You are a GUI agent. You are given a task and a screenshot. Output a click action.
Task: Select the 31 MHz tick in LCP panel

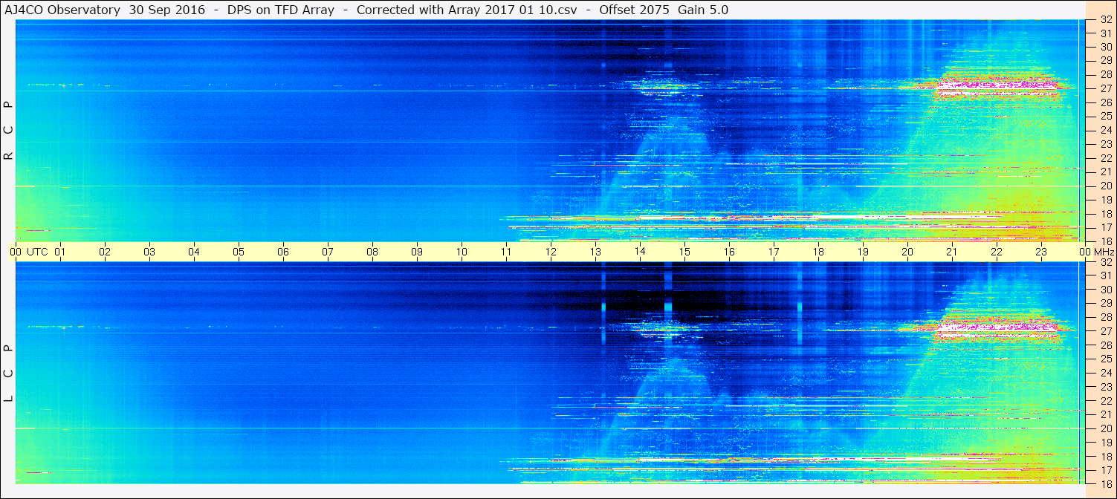coord(1105,275)
